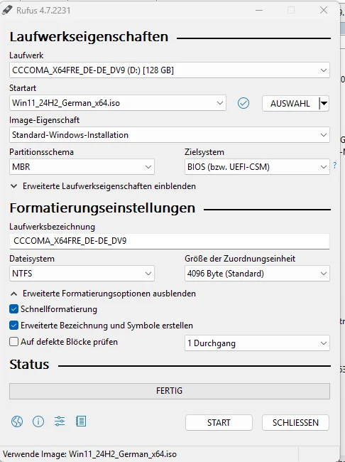Viewport: 345px width, 462px height.
Task: Click the Verwende Image status bar text
Action: pos(89,454)
